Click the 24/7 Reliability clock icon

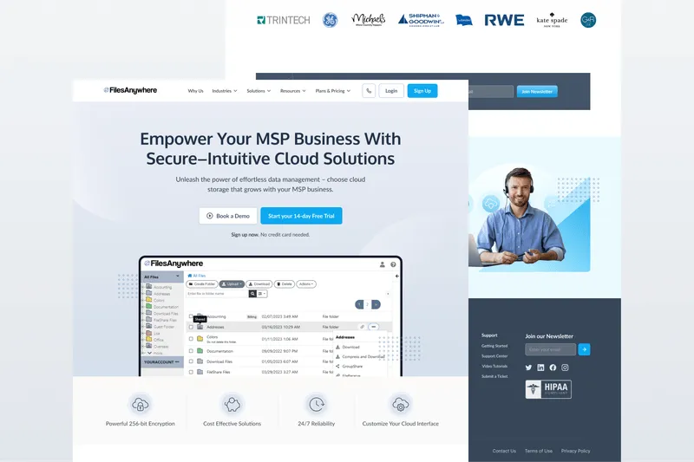(317, 404)
